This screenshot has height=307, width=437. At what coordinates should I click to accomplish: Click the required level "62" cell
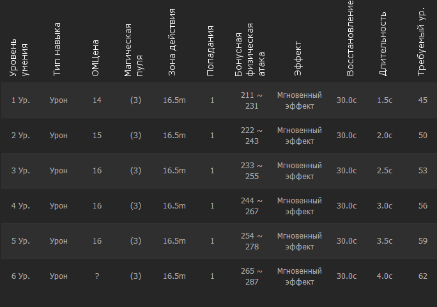(422, 276)
